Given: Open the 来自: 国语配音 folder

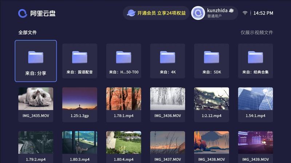Looking at the screenshot, I should (80, 61).
